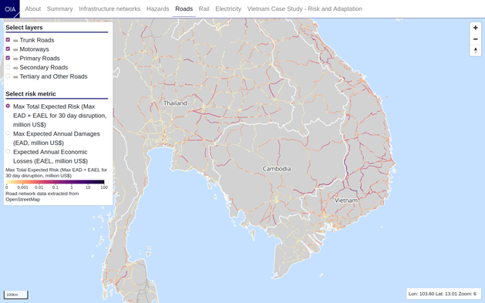Click the risk color gradient legend bar
The width and height of the screenshot is (485, 303).
[x=56, y=182]
